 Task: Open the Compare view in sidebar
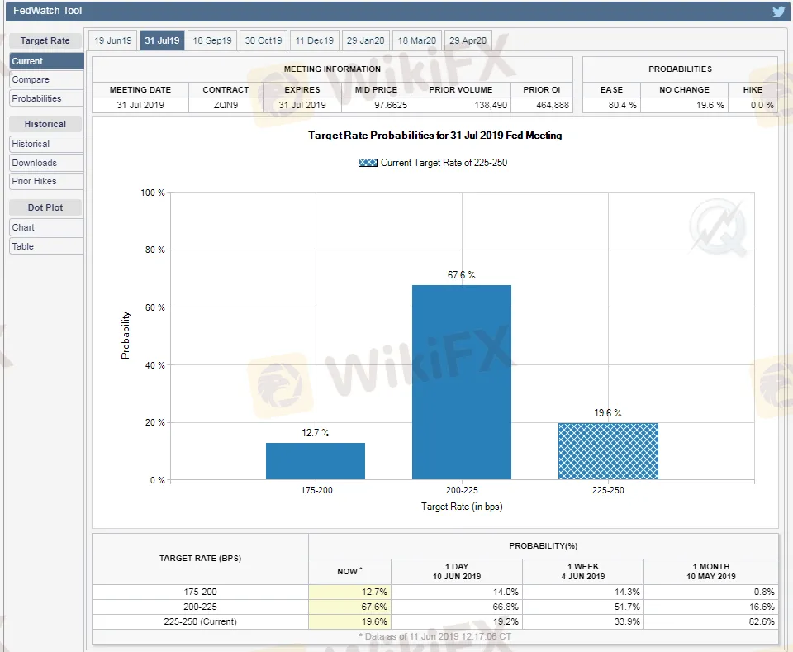point(46,79)
